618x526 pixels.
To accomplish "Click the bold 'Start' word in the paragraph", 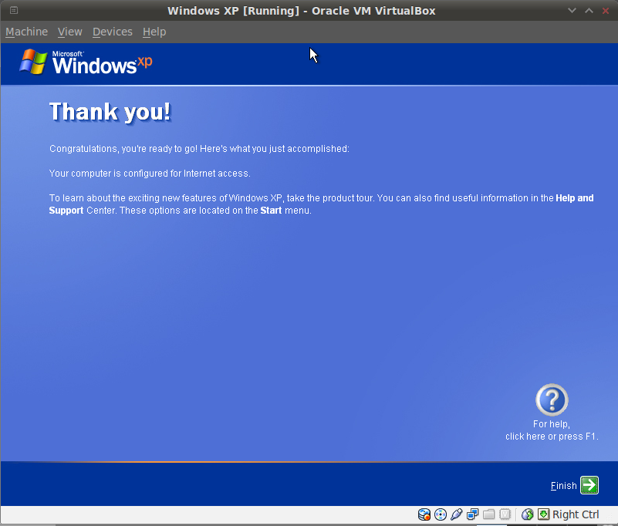I will 271,211.
